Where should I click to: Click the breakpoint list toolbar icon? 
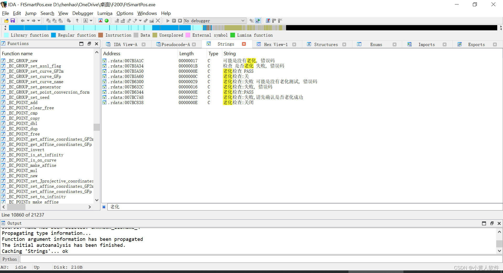(x=268, y=21)
